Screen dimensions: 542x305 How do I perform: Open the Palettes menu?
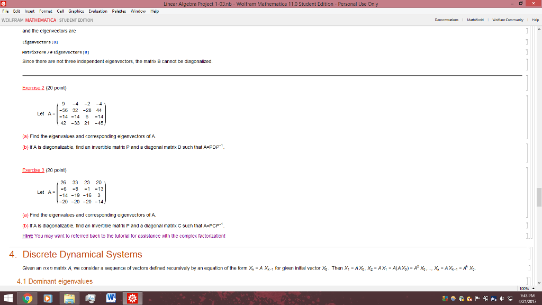click(118, 10)
